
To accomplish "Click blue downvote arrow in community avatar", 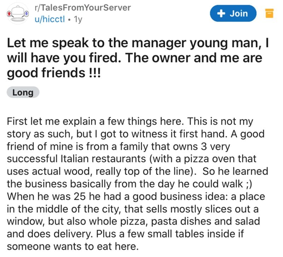I will coord(27,13).
